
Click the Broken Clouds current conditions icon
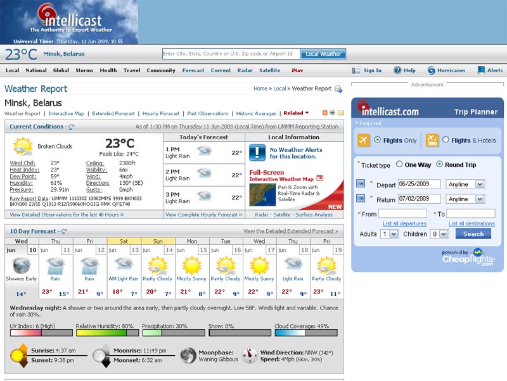click(23, 147)
